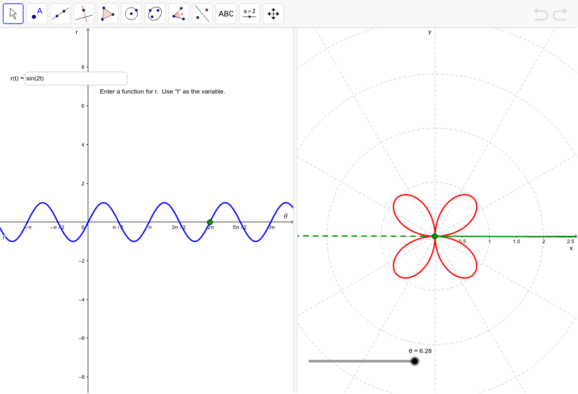
Task: Select the Move Graphics View tool
Action: pyautogui.click(x=273, y=14)
